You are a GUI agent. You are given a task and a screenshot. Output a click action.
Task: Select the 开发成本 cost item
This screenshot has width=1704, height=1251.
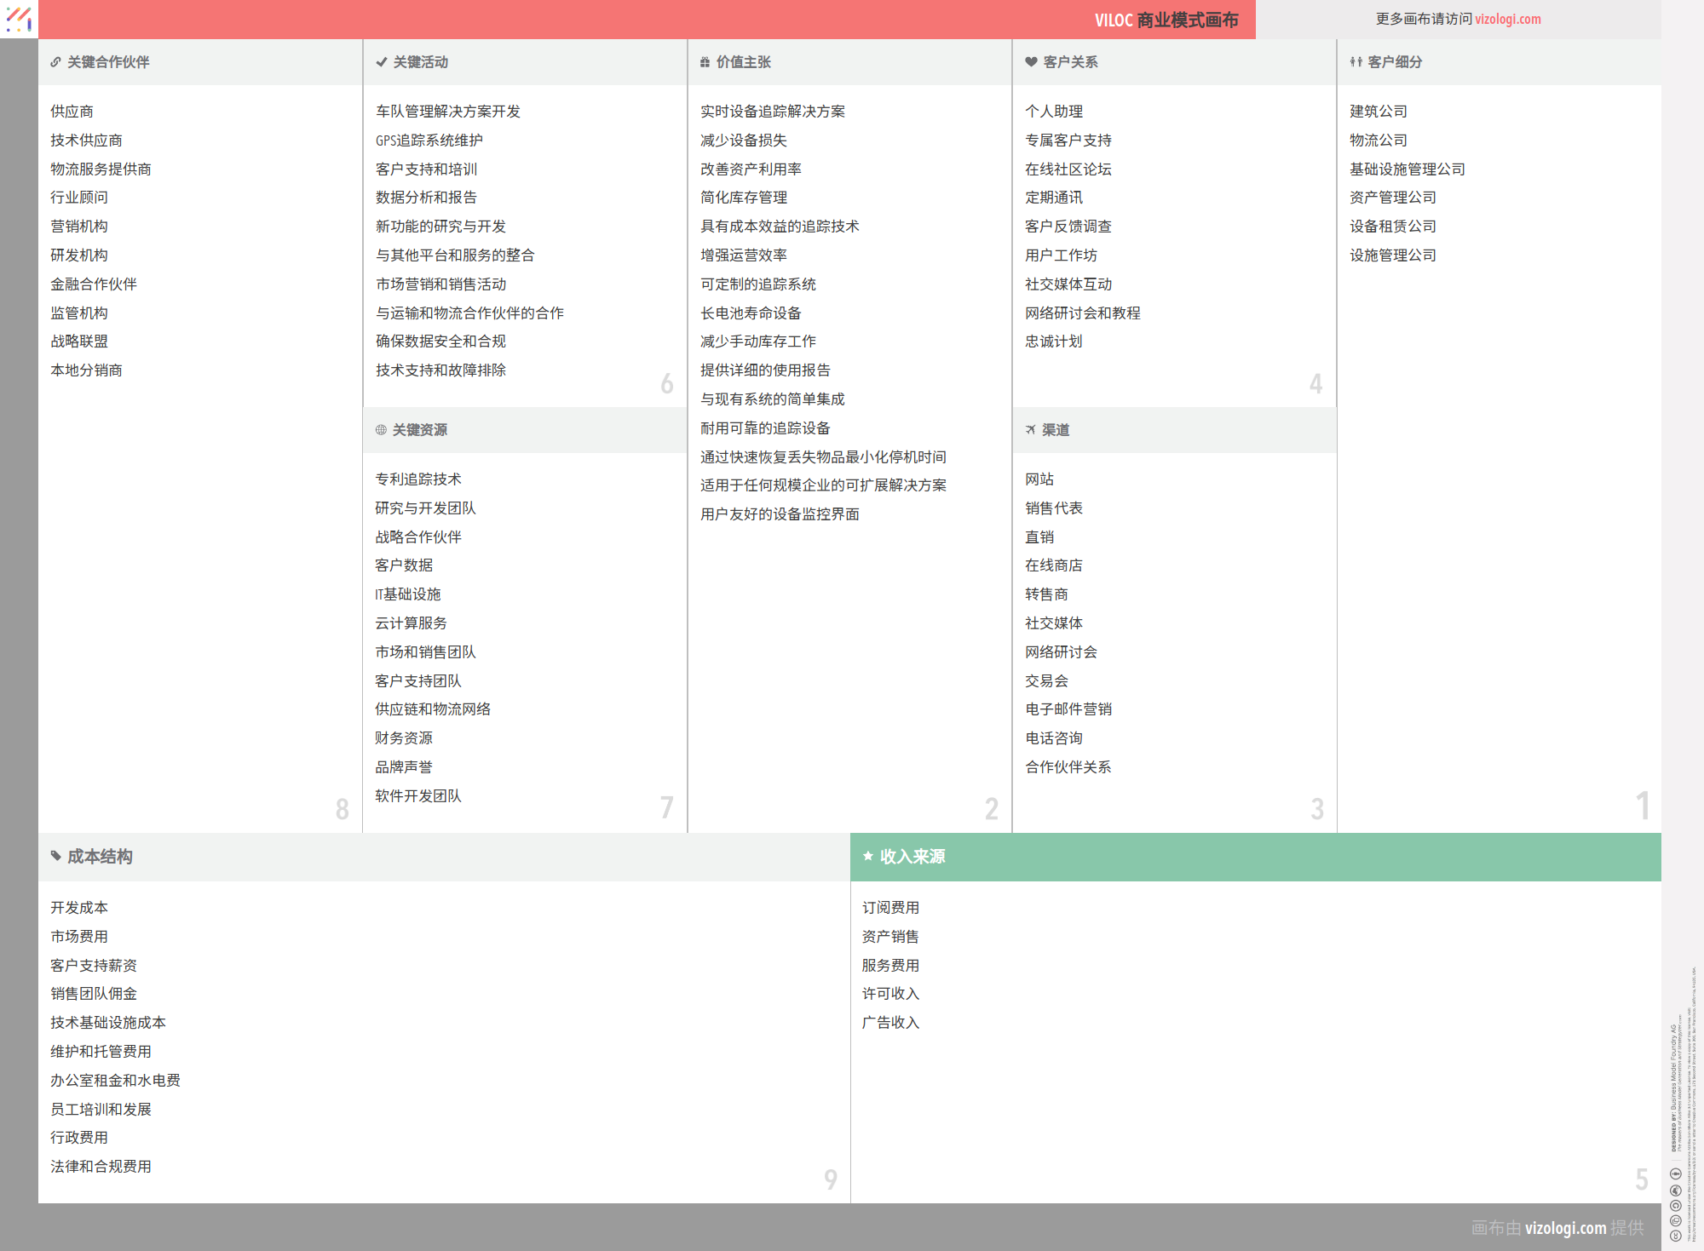point(78,908)
